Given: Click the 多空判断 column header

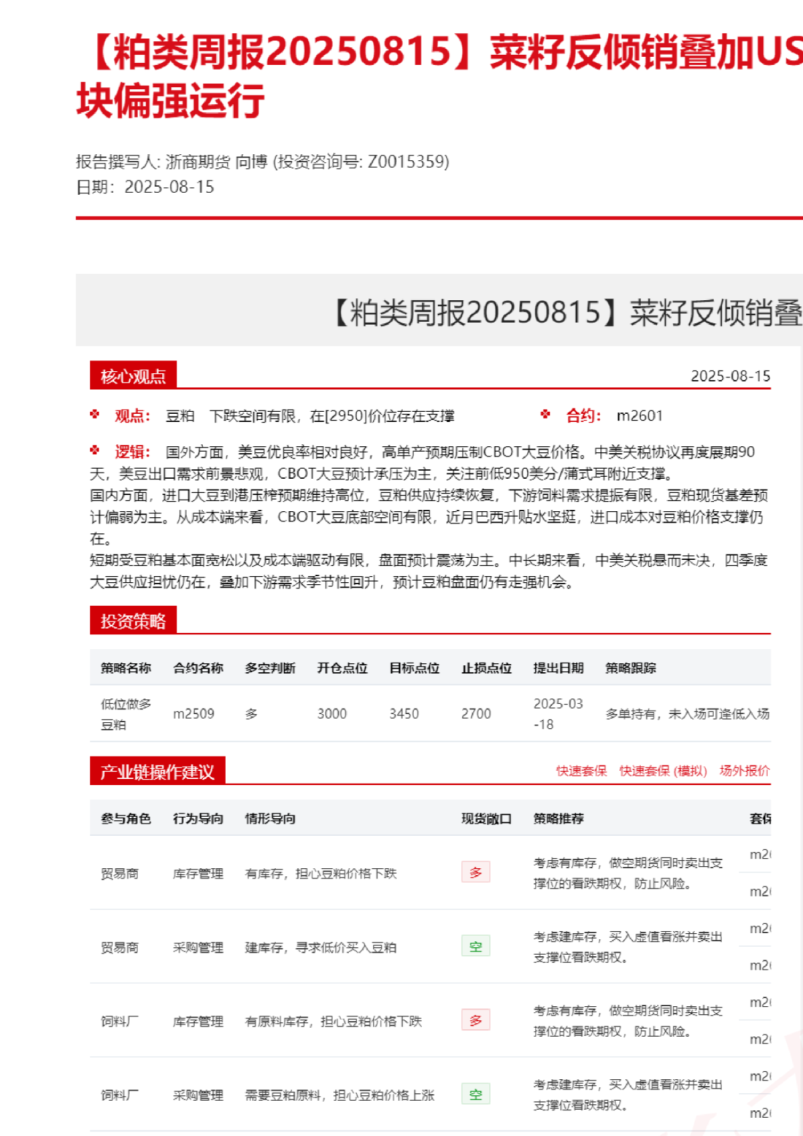Looking at the screenshot, I should 270,668.
